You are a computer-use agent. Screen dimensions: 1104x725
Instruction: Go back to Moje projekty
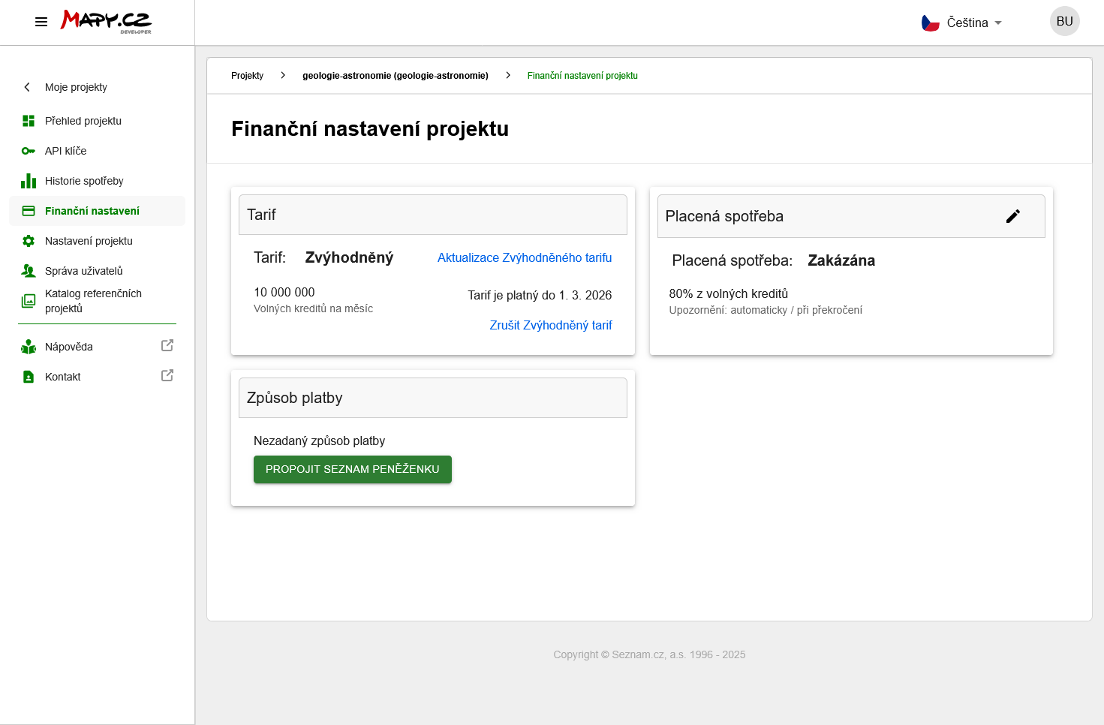tap(76, 87)
